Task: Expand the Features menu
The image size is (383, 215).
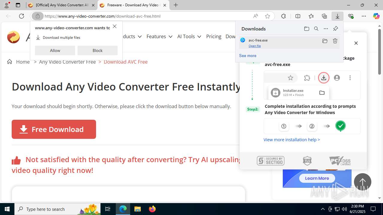Action: pyautogui.click(x=159, y=36)
